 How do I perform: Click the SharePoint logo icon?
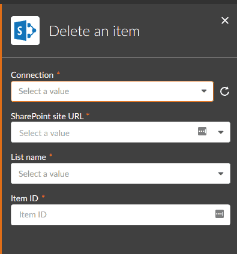tap(25, 31)
